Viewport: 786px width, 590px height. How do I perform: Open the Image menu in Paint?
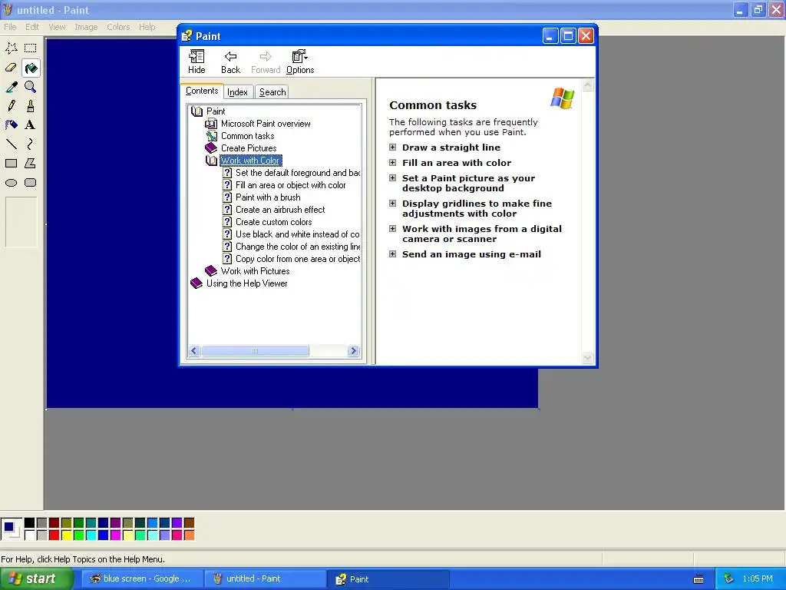(86, 27)
